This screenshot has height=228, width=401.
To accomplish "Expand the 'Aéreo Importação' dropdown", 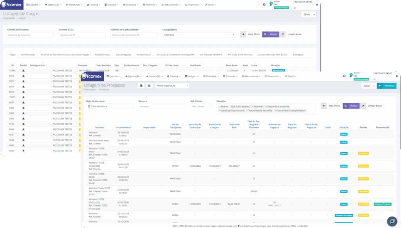I will (172, 85).
